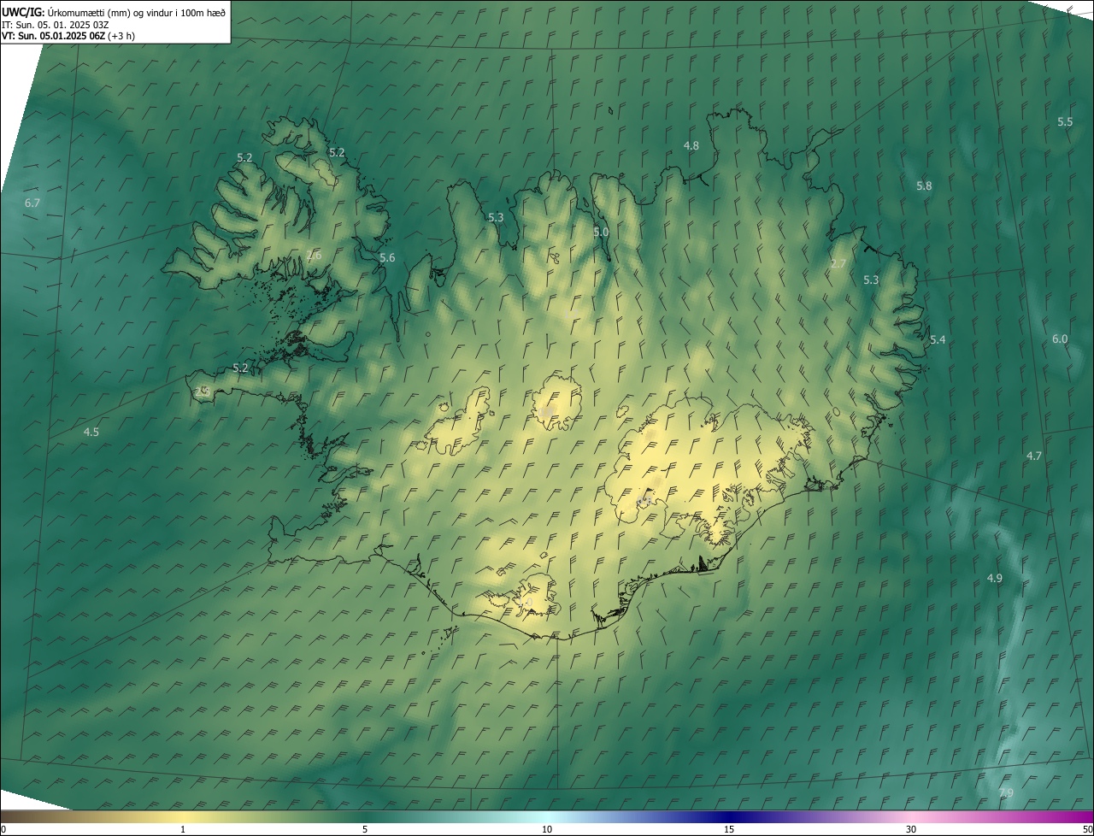Click the colour scale tick label 1
This screenshot has width=1094, height=836.
point(183,829)
